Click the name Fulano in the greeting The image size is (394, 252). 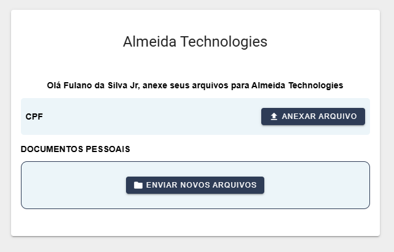coord(77,85)
